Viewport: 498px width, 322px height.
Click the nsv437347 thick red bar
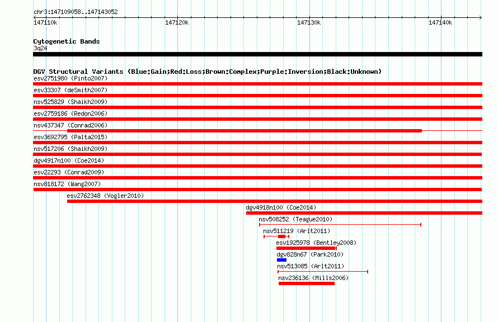(x=245, y=131)
